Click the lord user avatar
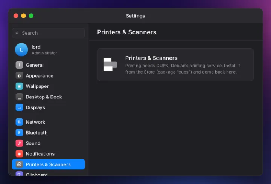Image resolution: width=271 pixels, height=184 pixels. 21,50
